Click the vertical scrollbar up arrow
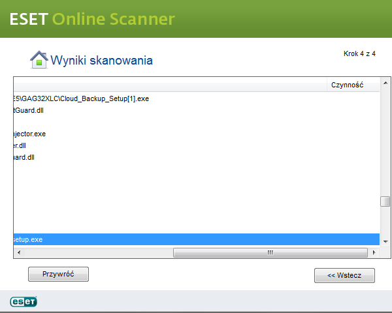Screen dimensions: 392x313 click(x=385, y=83)
